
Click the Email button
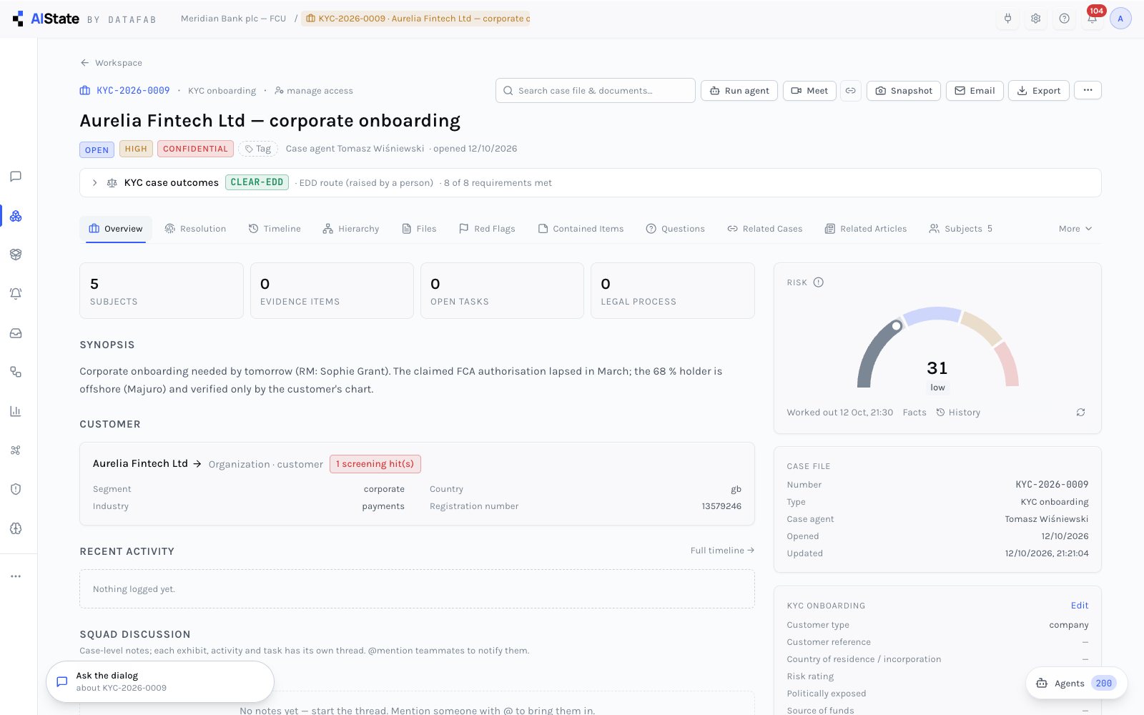pos(975,91)
